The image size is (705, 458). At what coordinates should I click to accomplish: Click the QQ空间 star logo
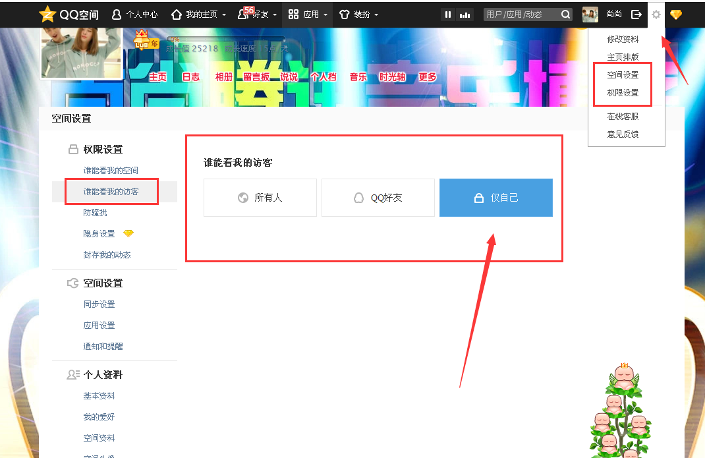[47, 14]
